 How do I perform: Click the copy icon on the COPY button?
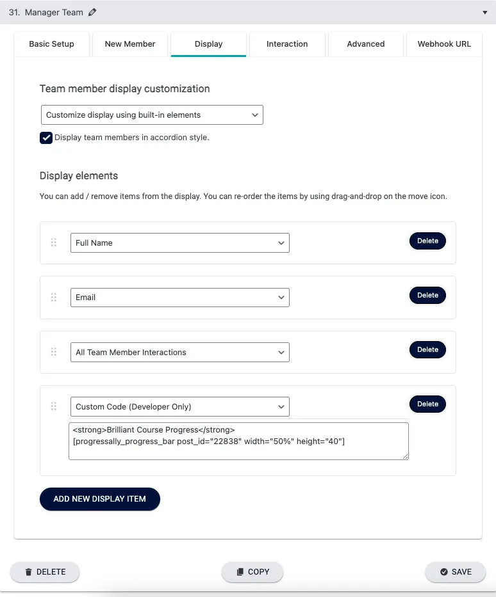240,572
